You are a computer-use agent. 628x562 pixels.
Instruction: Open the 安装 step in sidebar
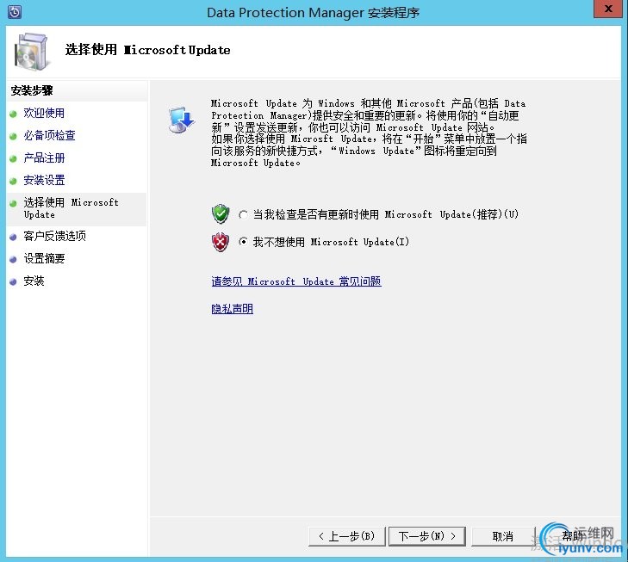click(34, 281)
